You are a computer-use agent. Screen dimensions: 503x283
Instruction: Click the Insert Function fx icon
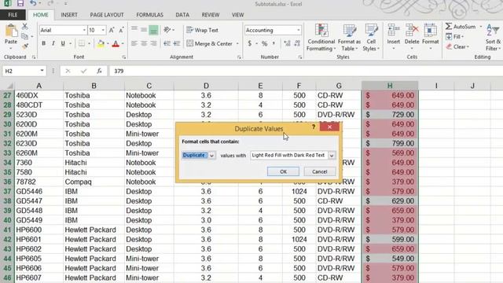click(99, 71)
